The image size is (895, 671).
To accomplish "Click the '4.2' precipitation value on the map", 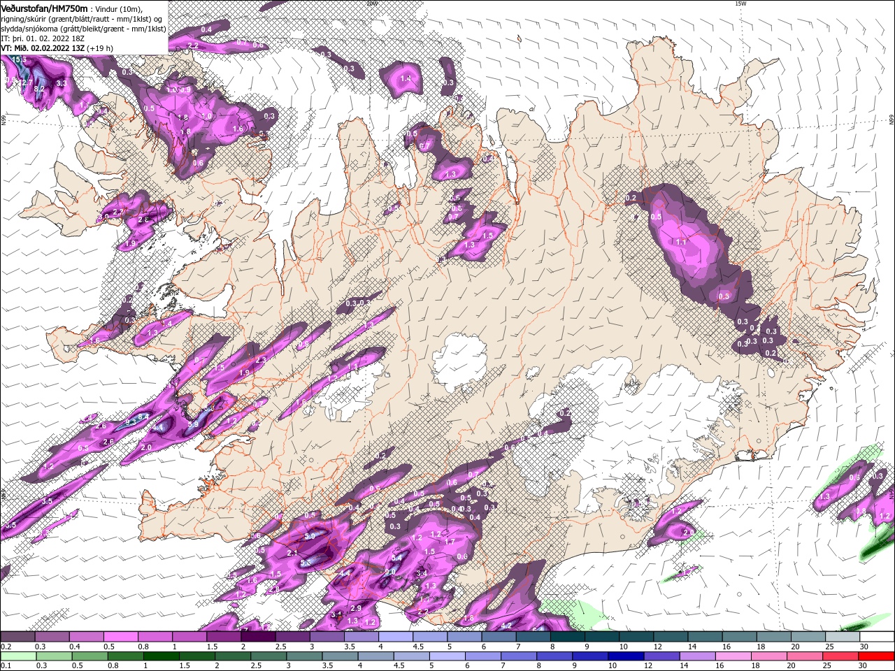I will 508,625.
